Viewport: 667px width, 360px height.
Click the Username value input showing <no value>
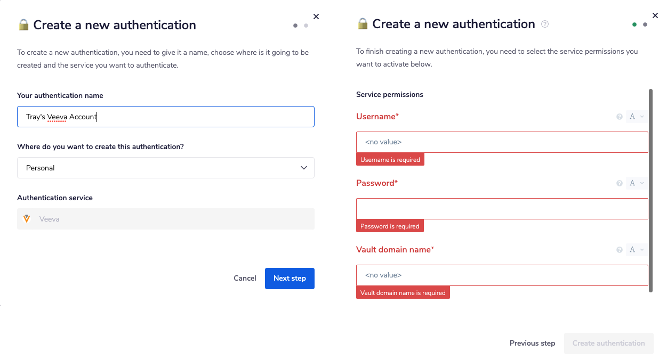(501, 142)
